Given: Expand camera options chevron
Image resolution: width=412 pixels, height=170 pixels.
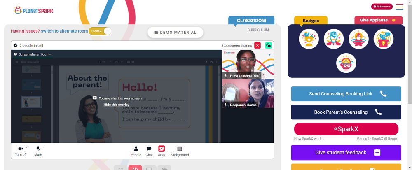Looking at the screenshot, I should pos(27,147).
